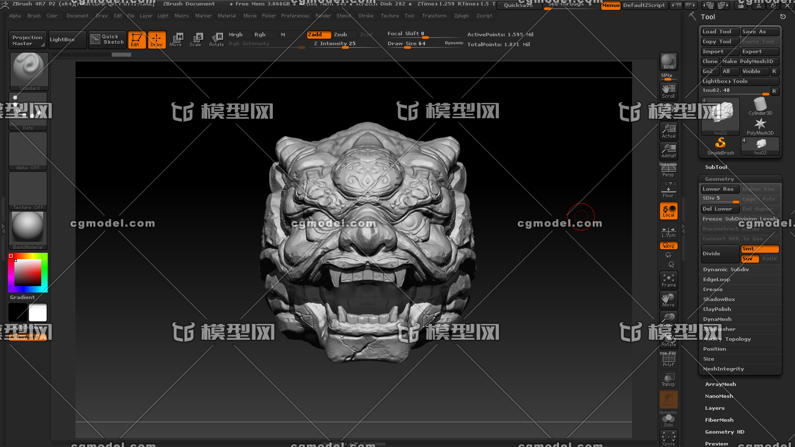Image resolution: width=795 pixels, height=447 pixels.
Task: Open the Transform menu
Action: pos(434,16)
